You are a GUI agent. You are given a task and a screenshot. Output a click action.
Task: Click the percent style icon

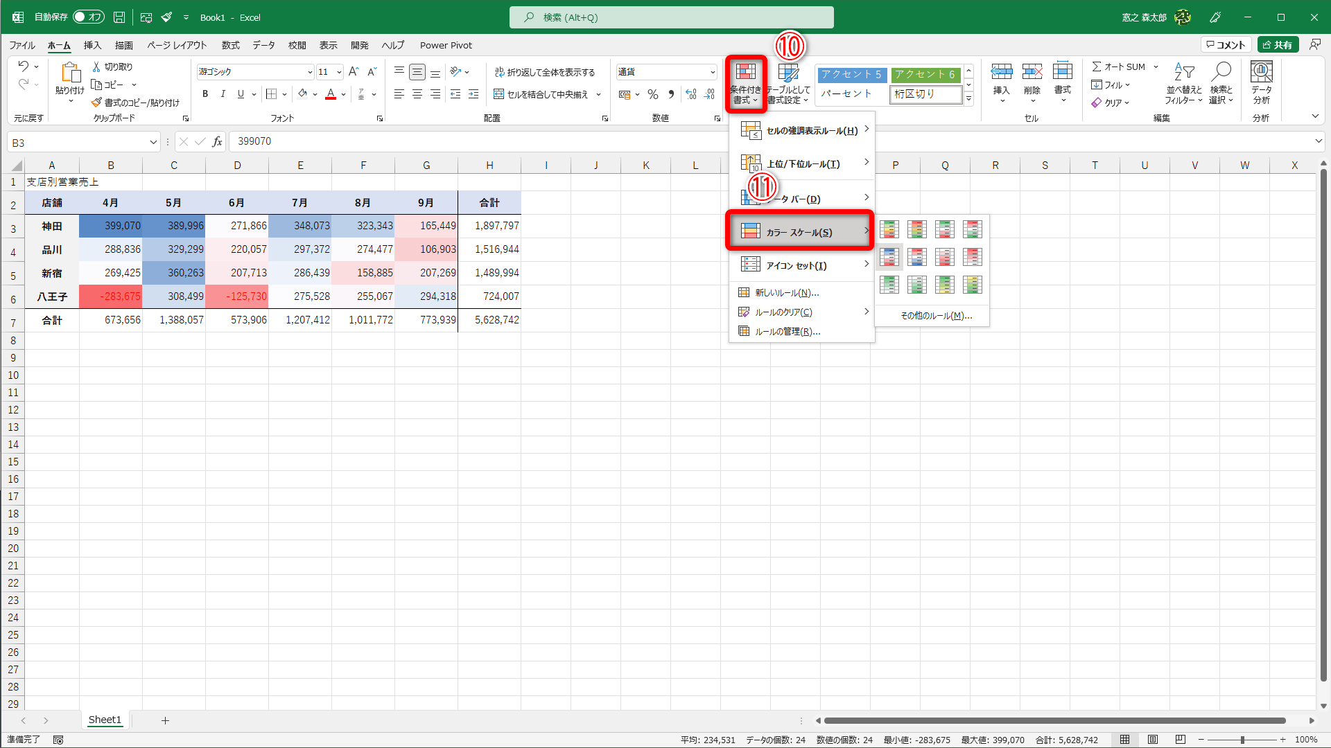point(653,94)
